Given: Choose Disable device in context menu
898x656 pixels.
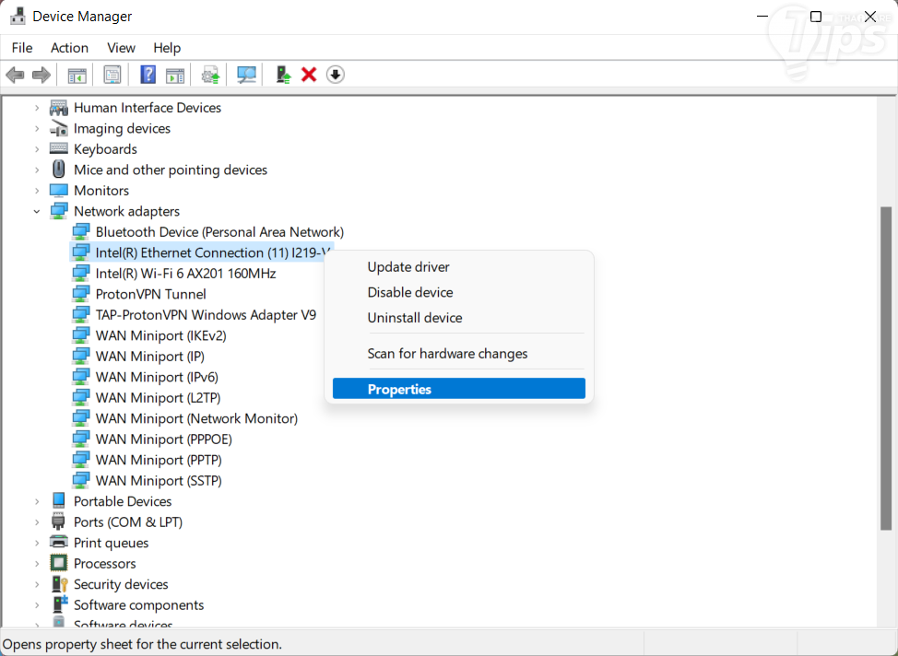Looking at the screenshot, I should (459, 292).
